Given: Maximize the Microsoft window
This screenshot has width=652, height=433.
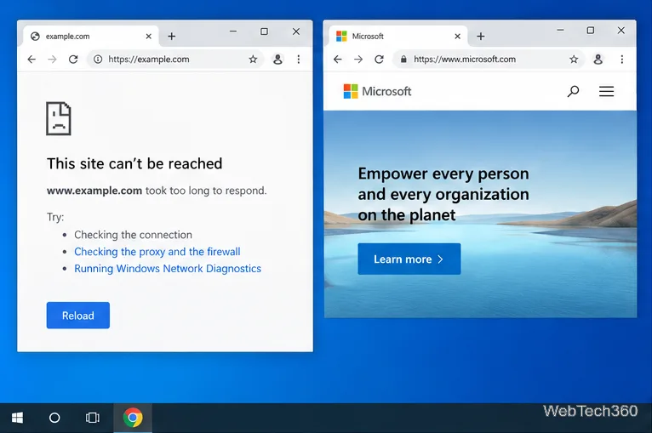Looking at the screenshot, I should (x=591, y=30).
